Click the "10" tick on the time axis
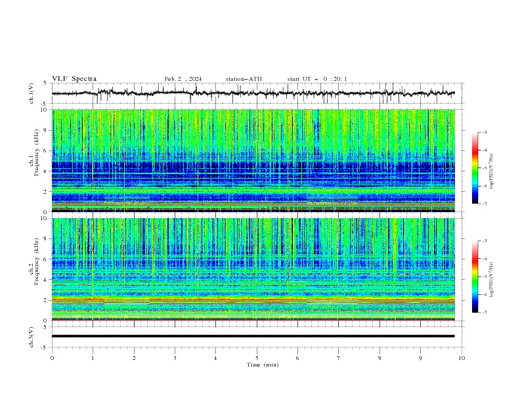520x402 pixels. (x=462, y=358)
